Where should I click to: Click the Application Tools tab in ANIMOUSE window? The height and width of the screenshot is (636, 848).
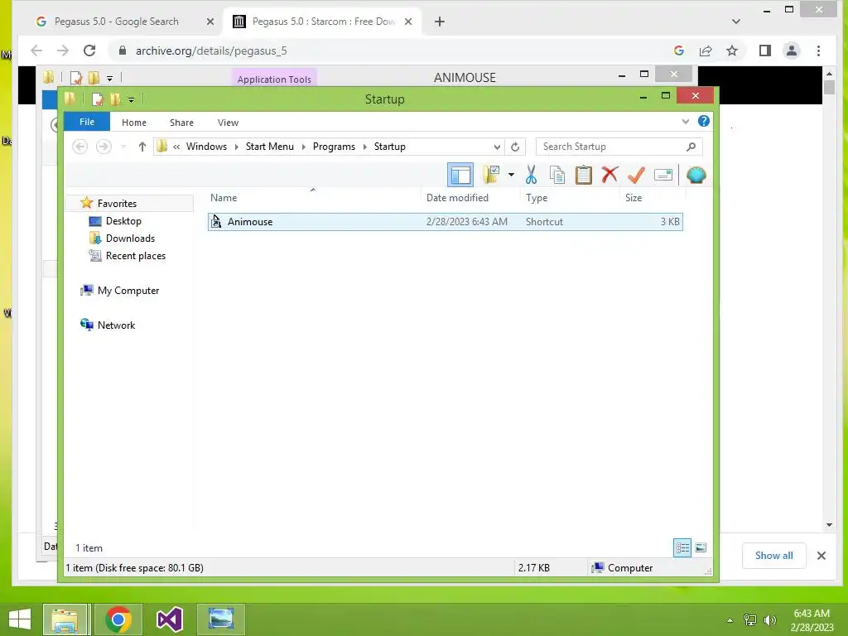tap(274, 79)
